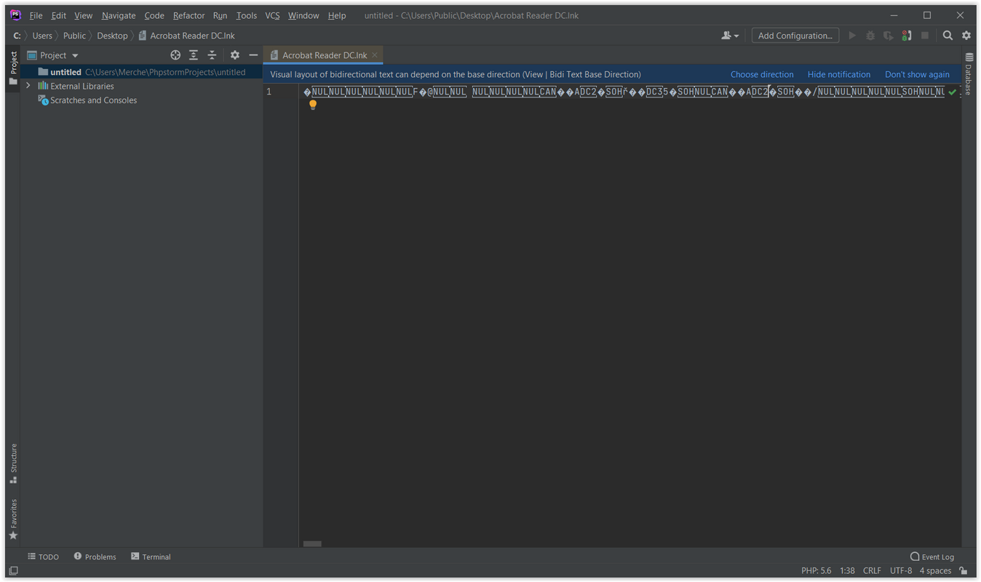Click inside the editor binary text line

click(x=624, y=92)
